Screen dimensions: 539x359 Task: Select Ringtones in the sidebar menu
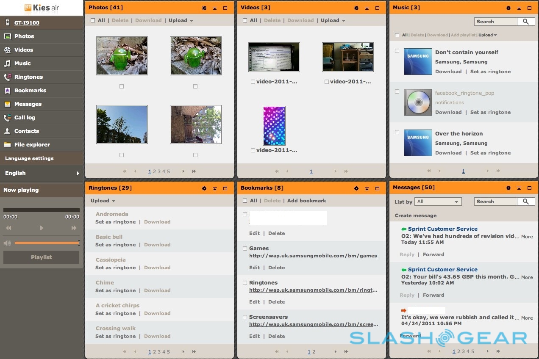click(28, 77)
